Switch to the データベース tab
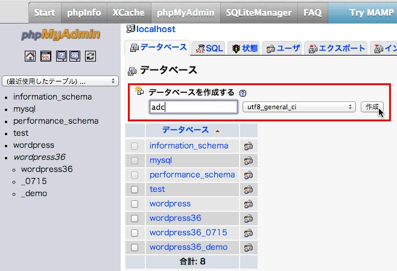Viewport: 397px width, 271px height. click(x=157, y=48)
